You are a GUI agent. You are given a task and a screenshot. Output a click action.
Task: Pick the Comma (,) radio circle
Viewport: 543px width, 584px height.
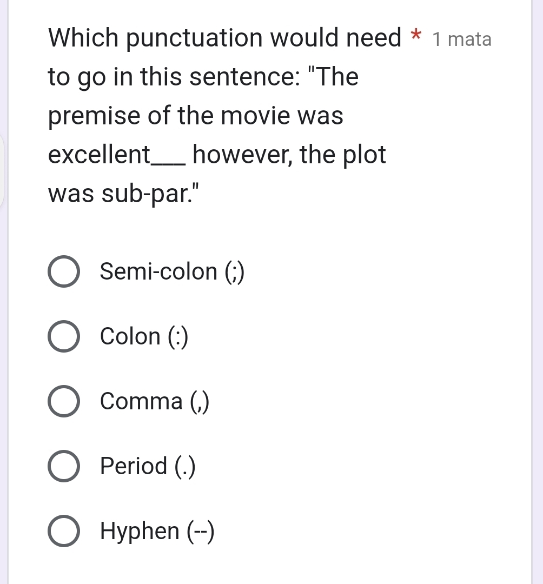(x=64, y=401)
